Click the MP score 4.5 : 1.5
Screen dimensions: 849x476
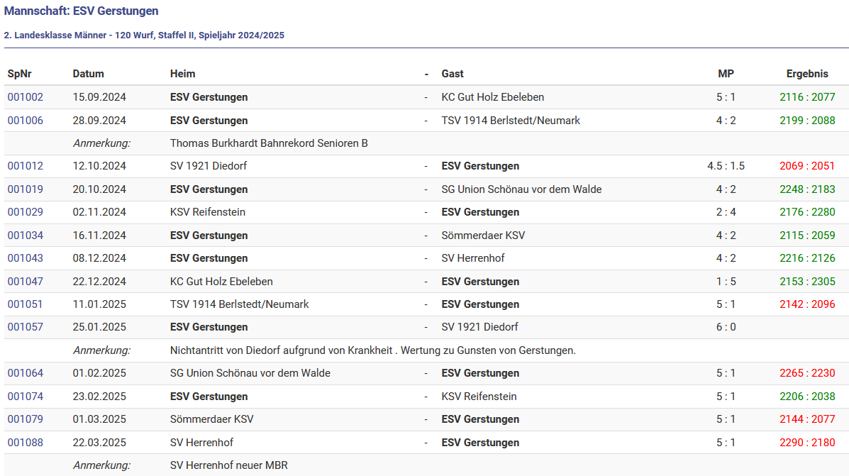click(726, 166)
